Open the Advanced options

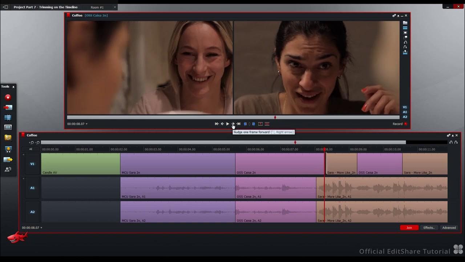449,228
